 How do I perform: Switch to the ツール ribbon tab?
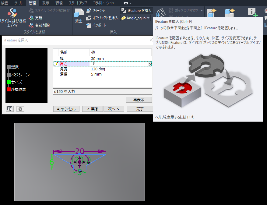18,3
